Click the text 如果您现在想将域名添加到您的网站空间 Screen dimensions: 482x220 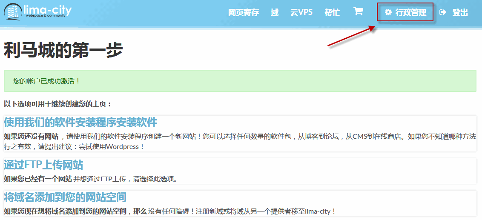point(66,211)
